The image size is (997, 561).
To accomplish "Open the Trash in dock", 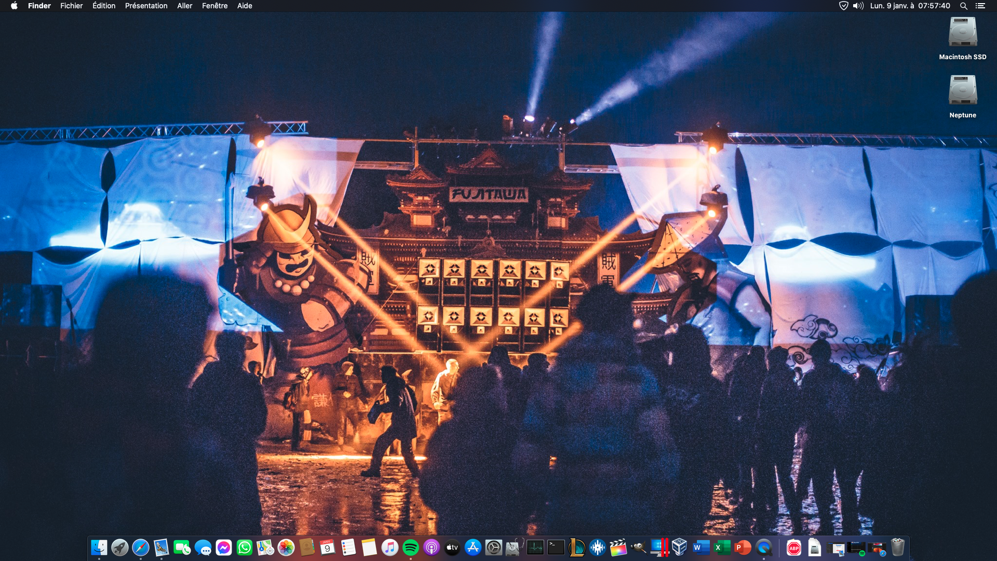I will pyautogui.click(x=898, y=547).
